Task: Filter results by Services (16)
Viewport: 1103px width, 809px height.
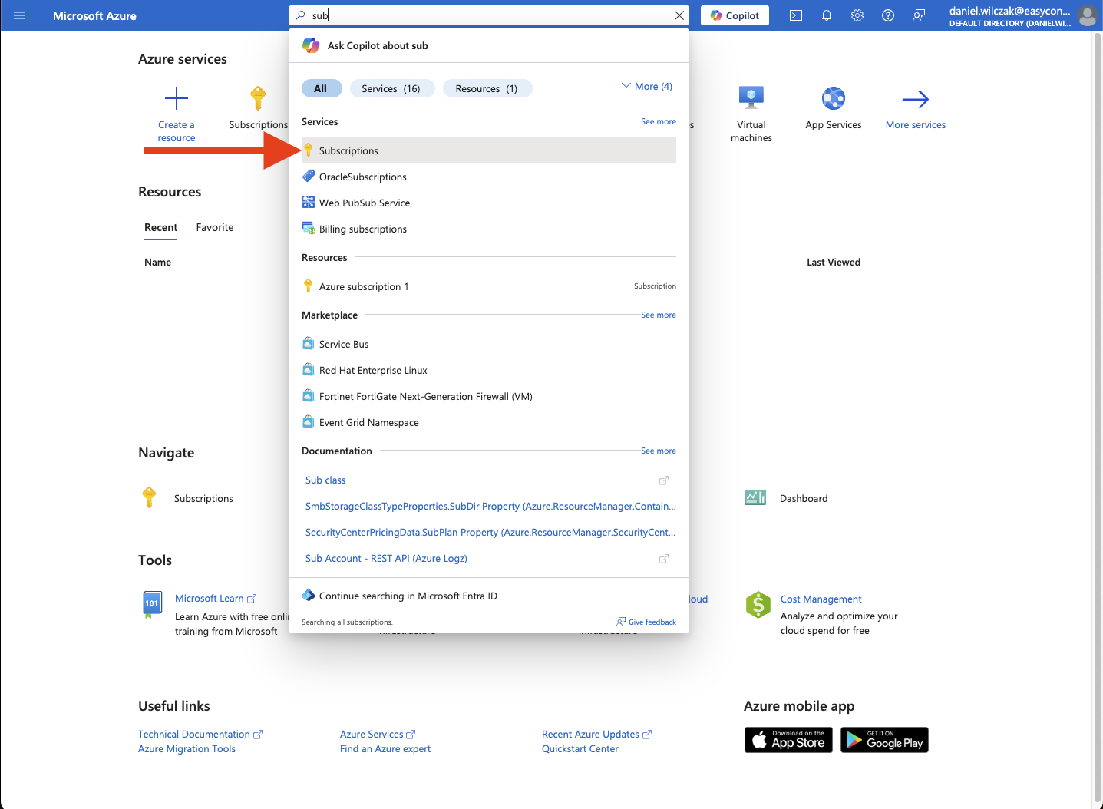Action: [391, 88]
